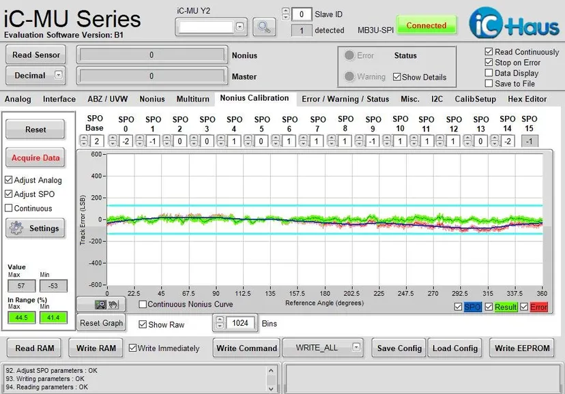565x394 pixels.
Task: Click the Reset Graph button
Action: (x=101, y=323)
